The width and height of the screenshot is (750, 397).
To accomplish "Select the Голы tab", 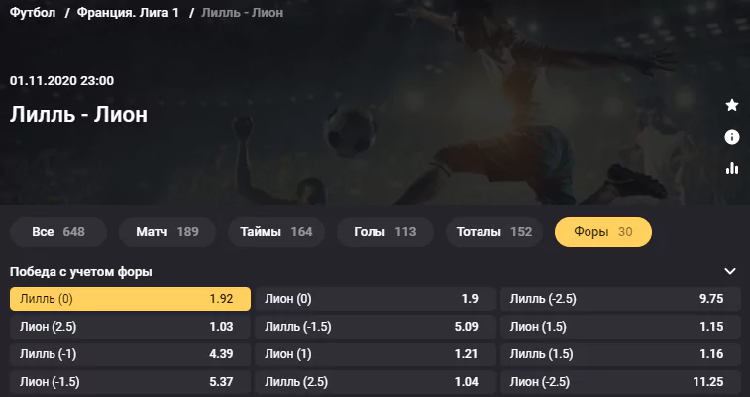I will click(x=385, y=232).
